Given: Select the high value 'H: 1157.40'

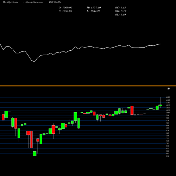Looking at the screenshot, I should tap(94, 8).
